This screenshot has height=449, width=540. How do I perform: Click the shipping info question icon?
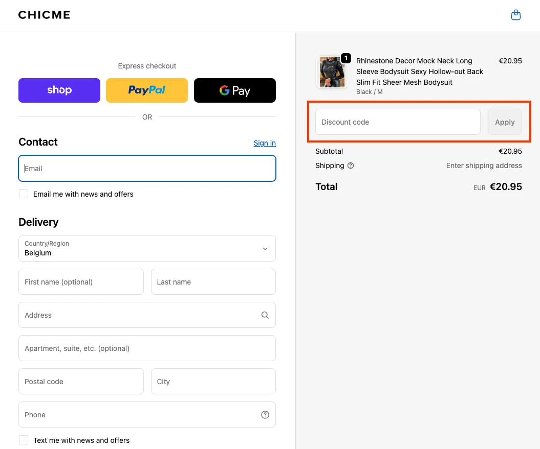[x=351, y=166]
